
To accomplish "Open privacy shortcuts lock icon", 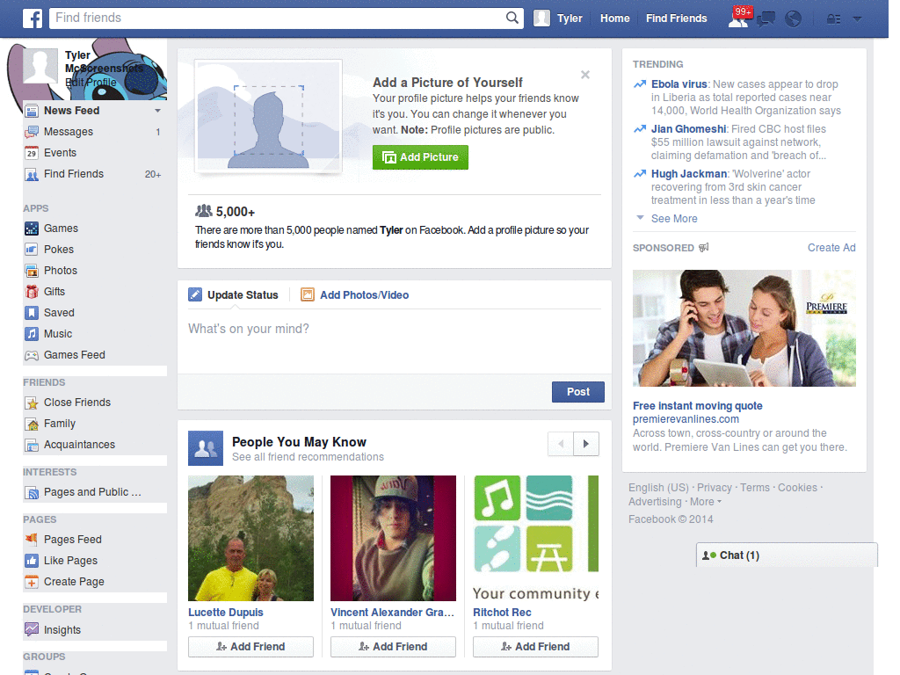I will pyautogui.click(x=833, y=19).
